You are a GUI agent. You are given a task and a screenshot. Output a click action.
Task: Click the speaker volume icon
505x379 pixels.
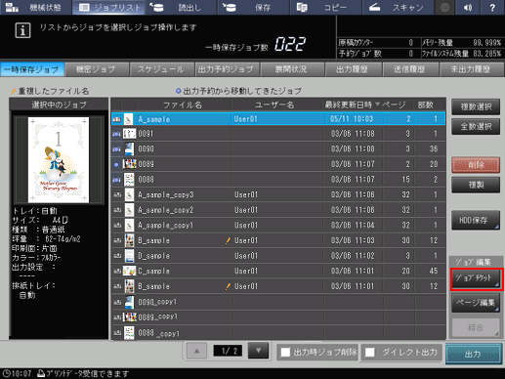(x=468, y=7)
